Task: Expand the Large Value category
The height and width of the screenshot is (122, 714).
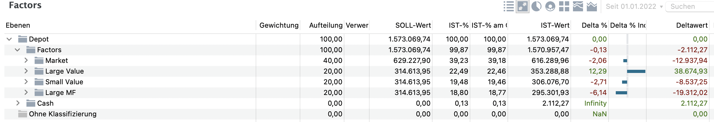Action: [26, 71]
